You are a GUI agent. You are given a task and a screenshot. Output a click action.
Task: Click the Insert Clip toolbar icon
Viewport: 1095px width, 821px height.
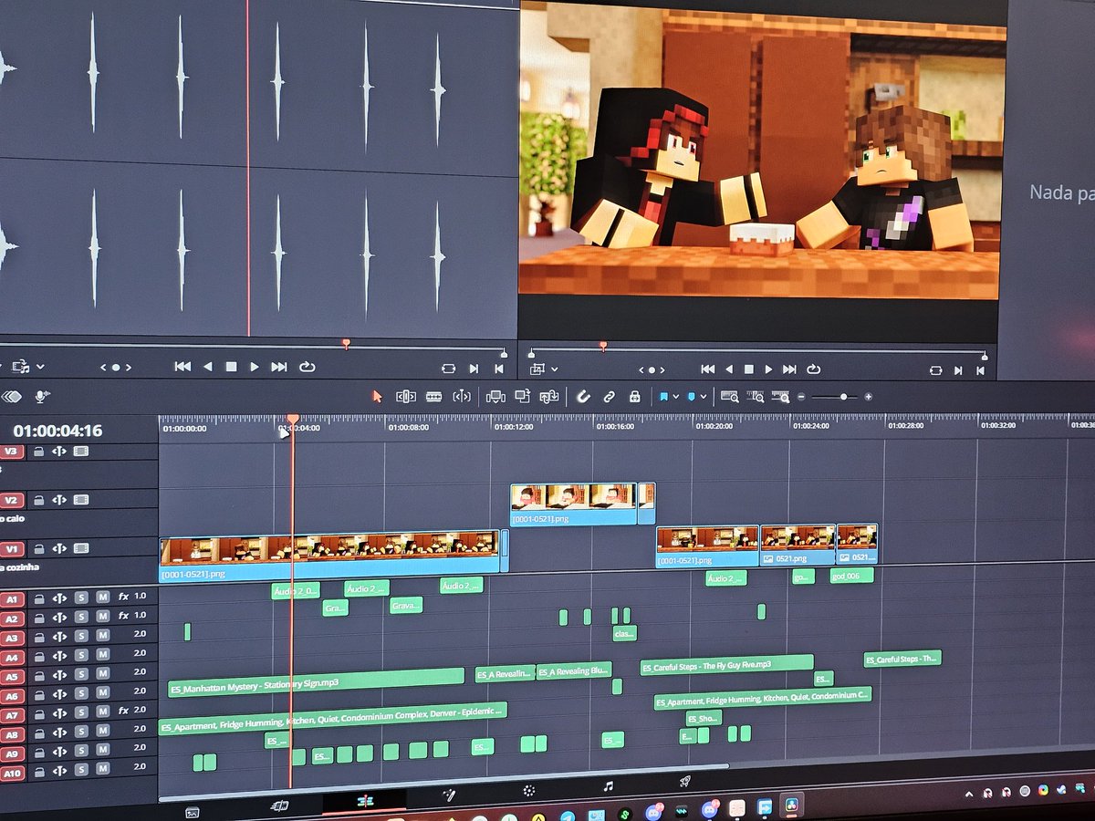(495, 397)
